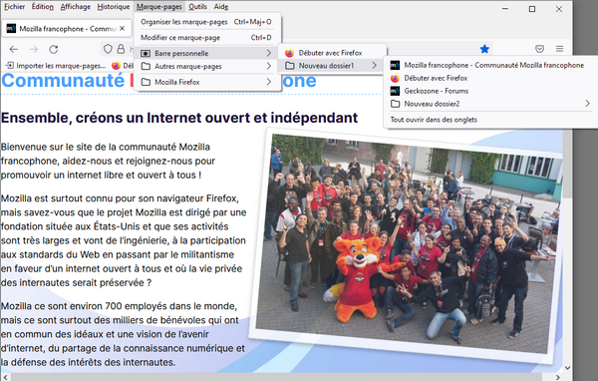598x381 pixels.
Task: Select Organiser les marque-pages
Action: (x=207, y=22)
